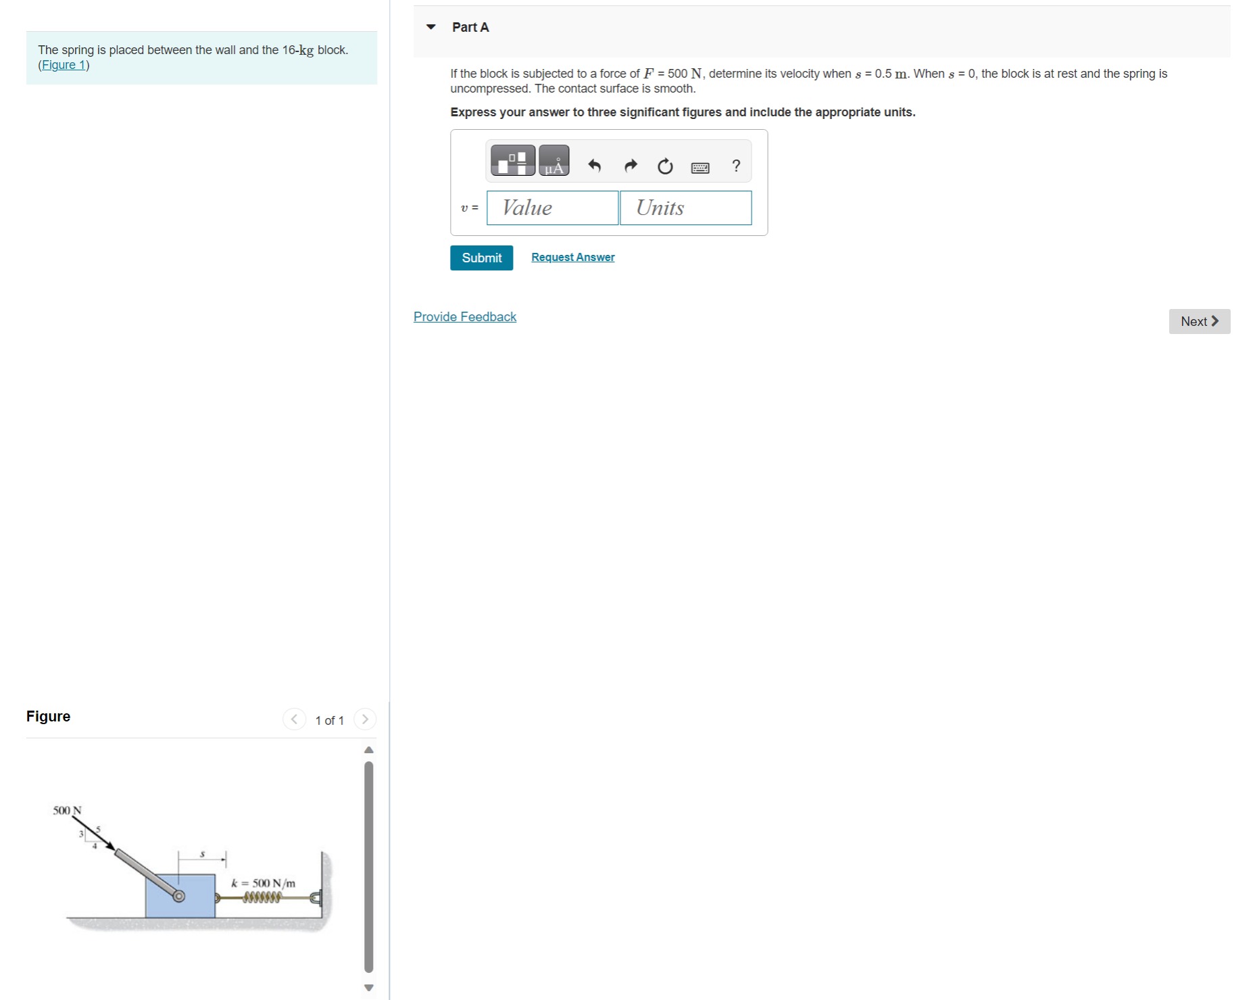Click the redo arrow icon
This screenshot has width=1253, height=1000.
[x=631, y=166]
